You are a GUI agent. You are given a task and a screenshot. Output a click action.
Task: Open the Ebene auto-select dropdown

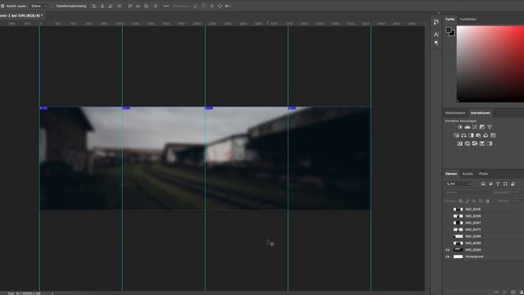tap(38, 6)
